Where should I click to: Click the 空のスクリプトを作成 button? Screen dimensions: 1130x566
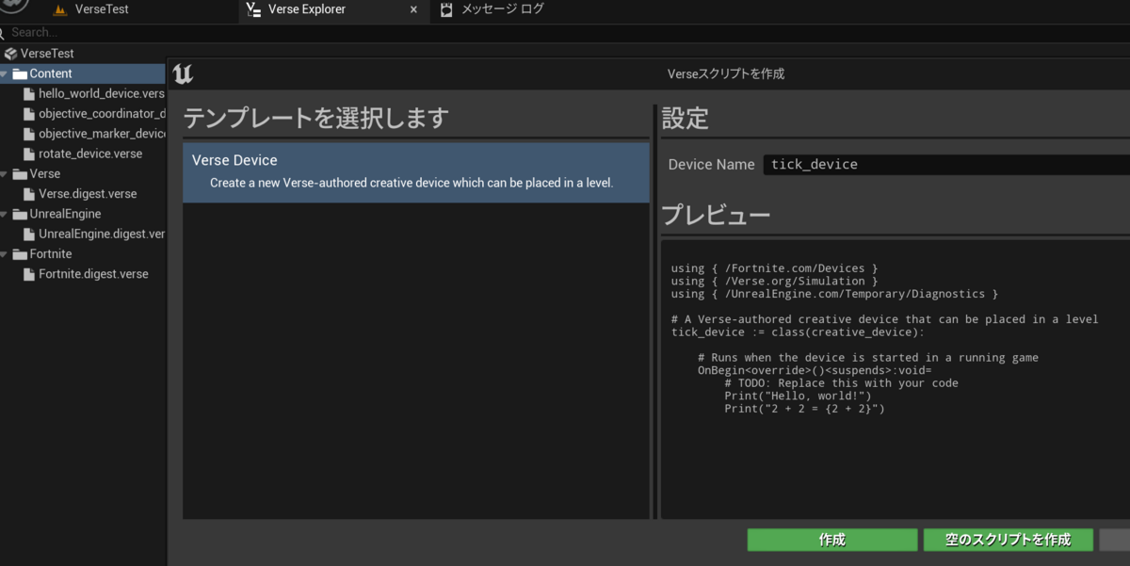point(1009,540)
